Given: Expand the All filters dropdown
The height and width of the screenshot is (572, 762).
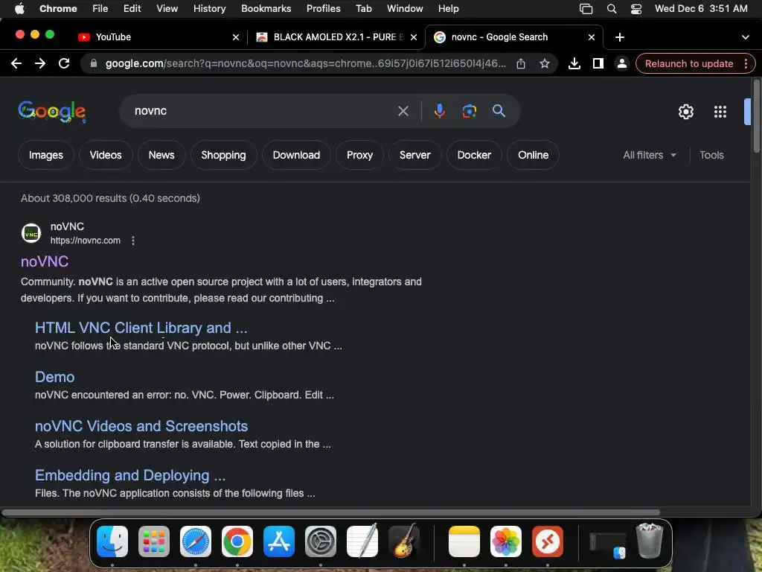Looking at the screenshot, I should [x=650, y=155].
